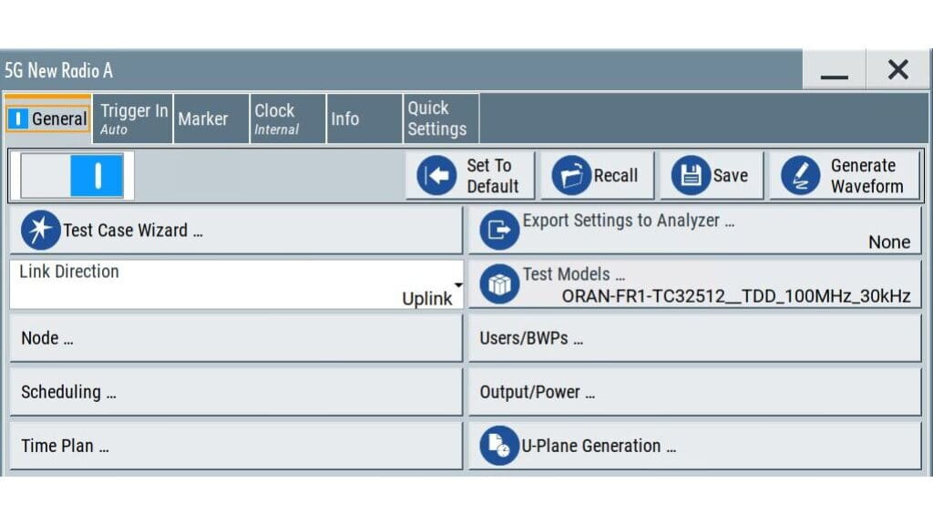Click the 5G New Radio A title bar
The image size is (933, 525).
pyautogui.click(x=364, y=69)
